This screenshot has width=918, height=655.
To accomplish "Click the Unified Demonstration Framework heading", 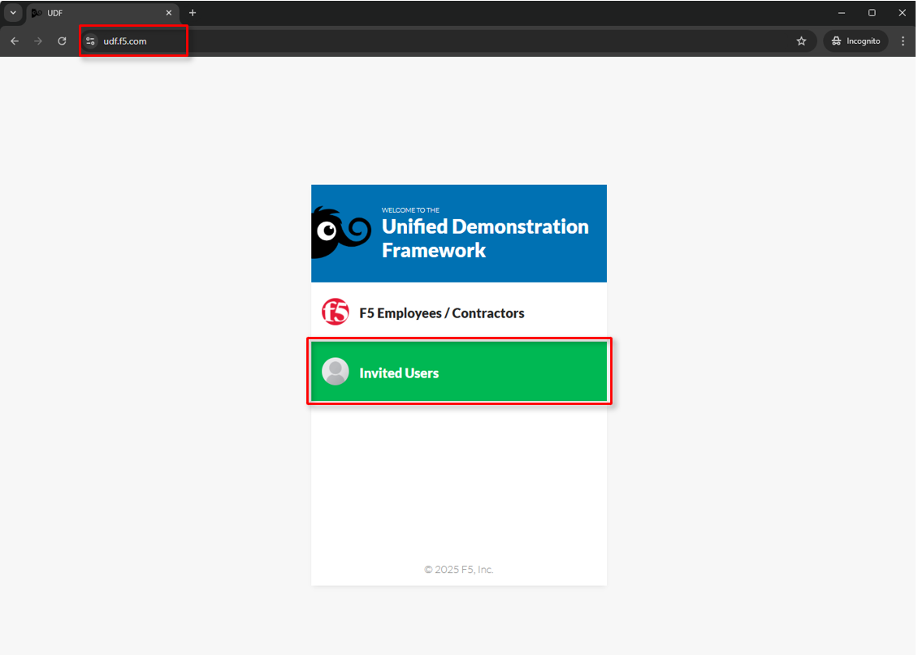I will tap(485, 238).
